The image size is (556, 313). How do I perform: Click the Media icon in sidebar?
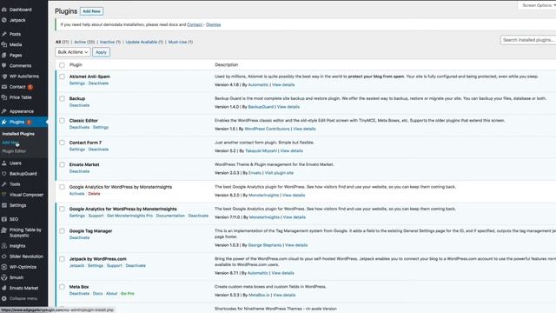coord(4,44)
